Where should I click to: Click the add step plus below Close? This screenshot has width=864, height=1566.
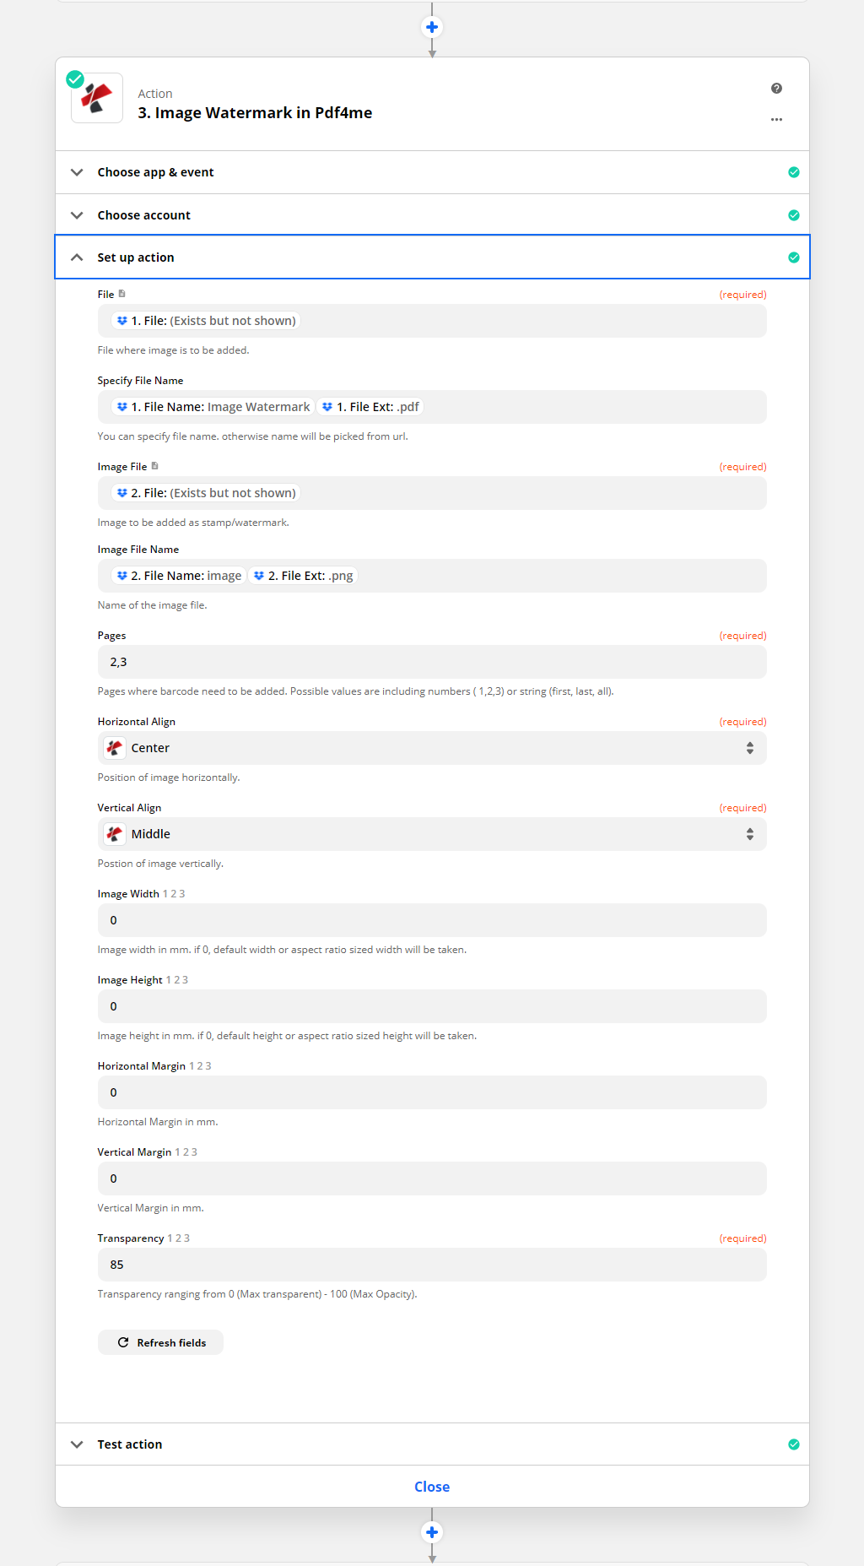click(432, 1532)
